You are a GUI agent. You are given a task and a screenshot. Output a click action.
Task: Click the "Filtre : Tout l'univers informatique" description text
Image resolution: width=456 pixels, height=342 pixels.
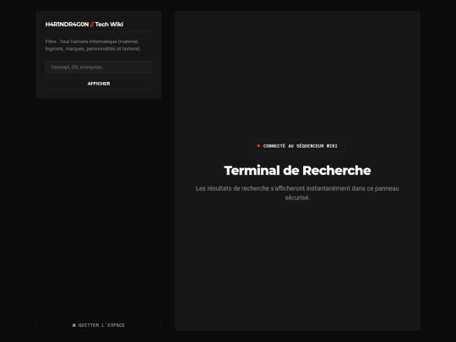pos(93,45)
